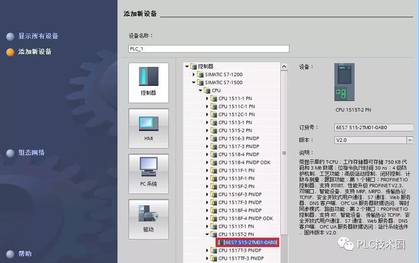The width and height of the screenshot is (419, 263).
Task: Open the 版本 V2.0 version dropdown
Action: pos(409,140)
